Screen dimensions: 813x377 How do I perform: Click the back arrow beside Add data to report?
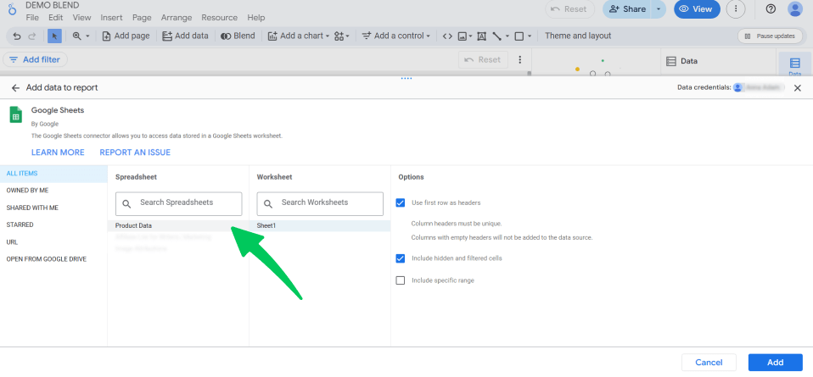tap(15, 87)
